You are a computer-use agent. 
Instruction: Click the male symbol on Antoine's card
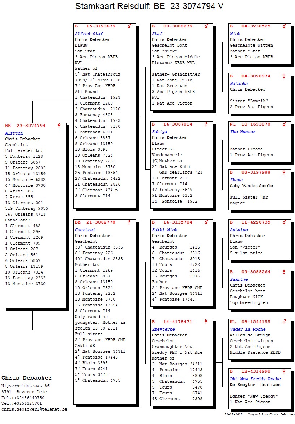pyautogui.click(x=285, y=222)
